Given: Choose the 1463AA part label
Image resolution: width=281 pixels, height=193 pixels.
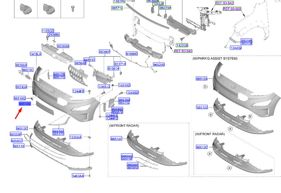Looking at the screenshot, I should tap(78, 176).
